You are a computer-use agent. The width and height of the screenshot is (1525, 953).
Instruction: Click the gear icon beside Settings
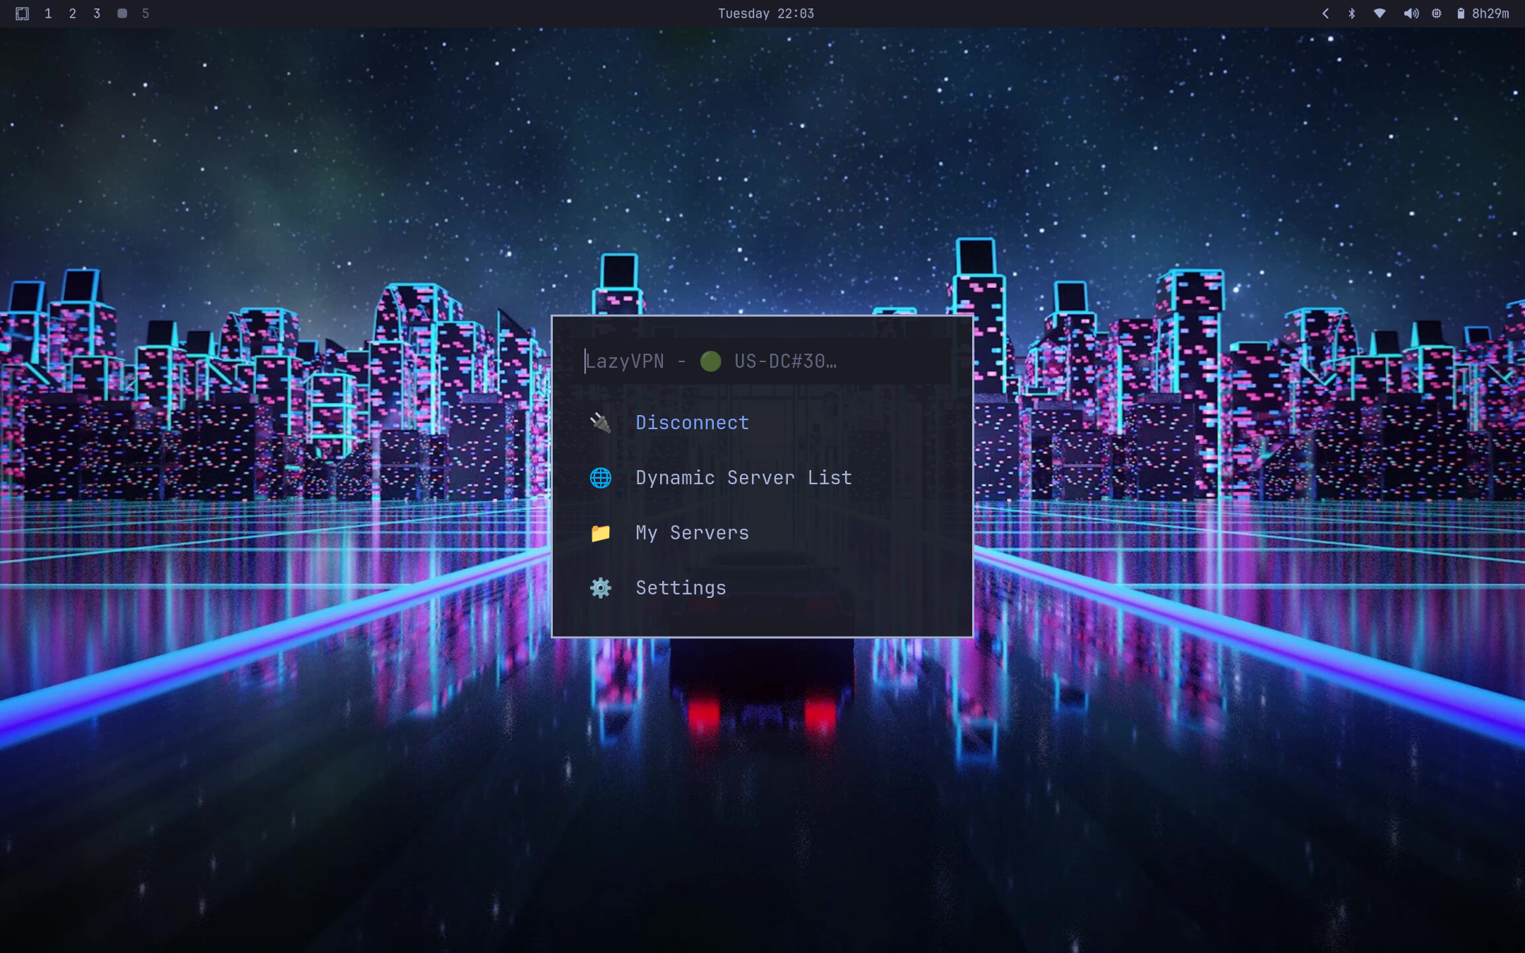(x=600, y=588)
